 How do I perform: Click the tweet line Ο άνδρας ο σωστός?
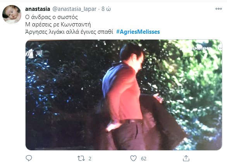[x=52, y=17]
